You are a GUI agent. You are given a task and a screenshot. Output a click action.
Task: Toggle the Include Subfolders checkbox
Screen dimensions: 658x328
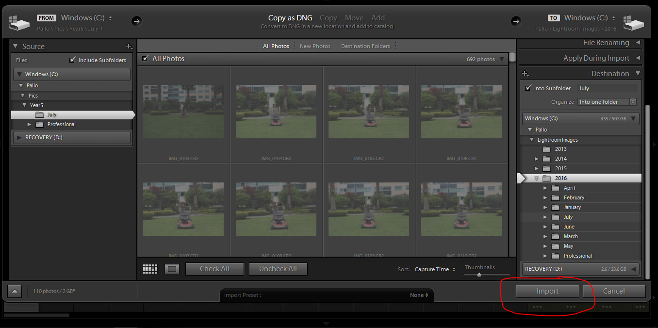click(73, 60)
